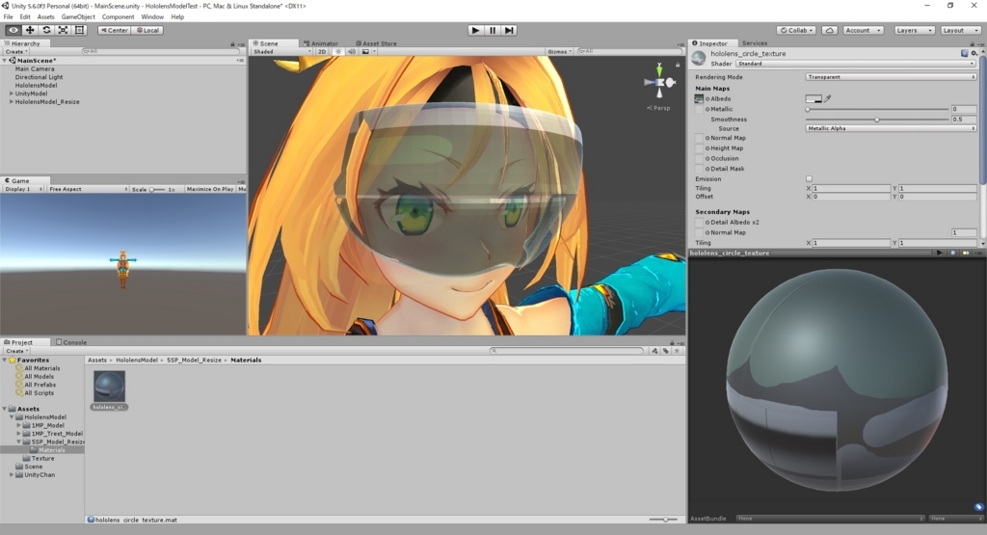Select Main Camera in Hierarchy
Screen dimensions: 987x535
pos(35,69)
